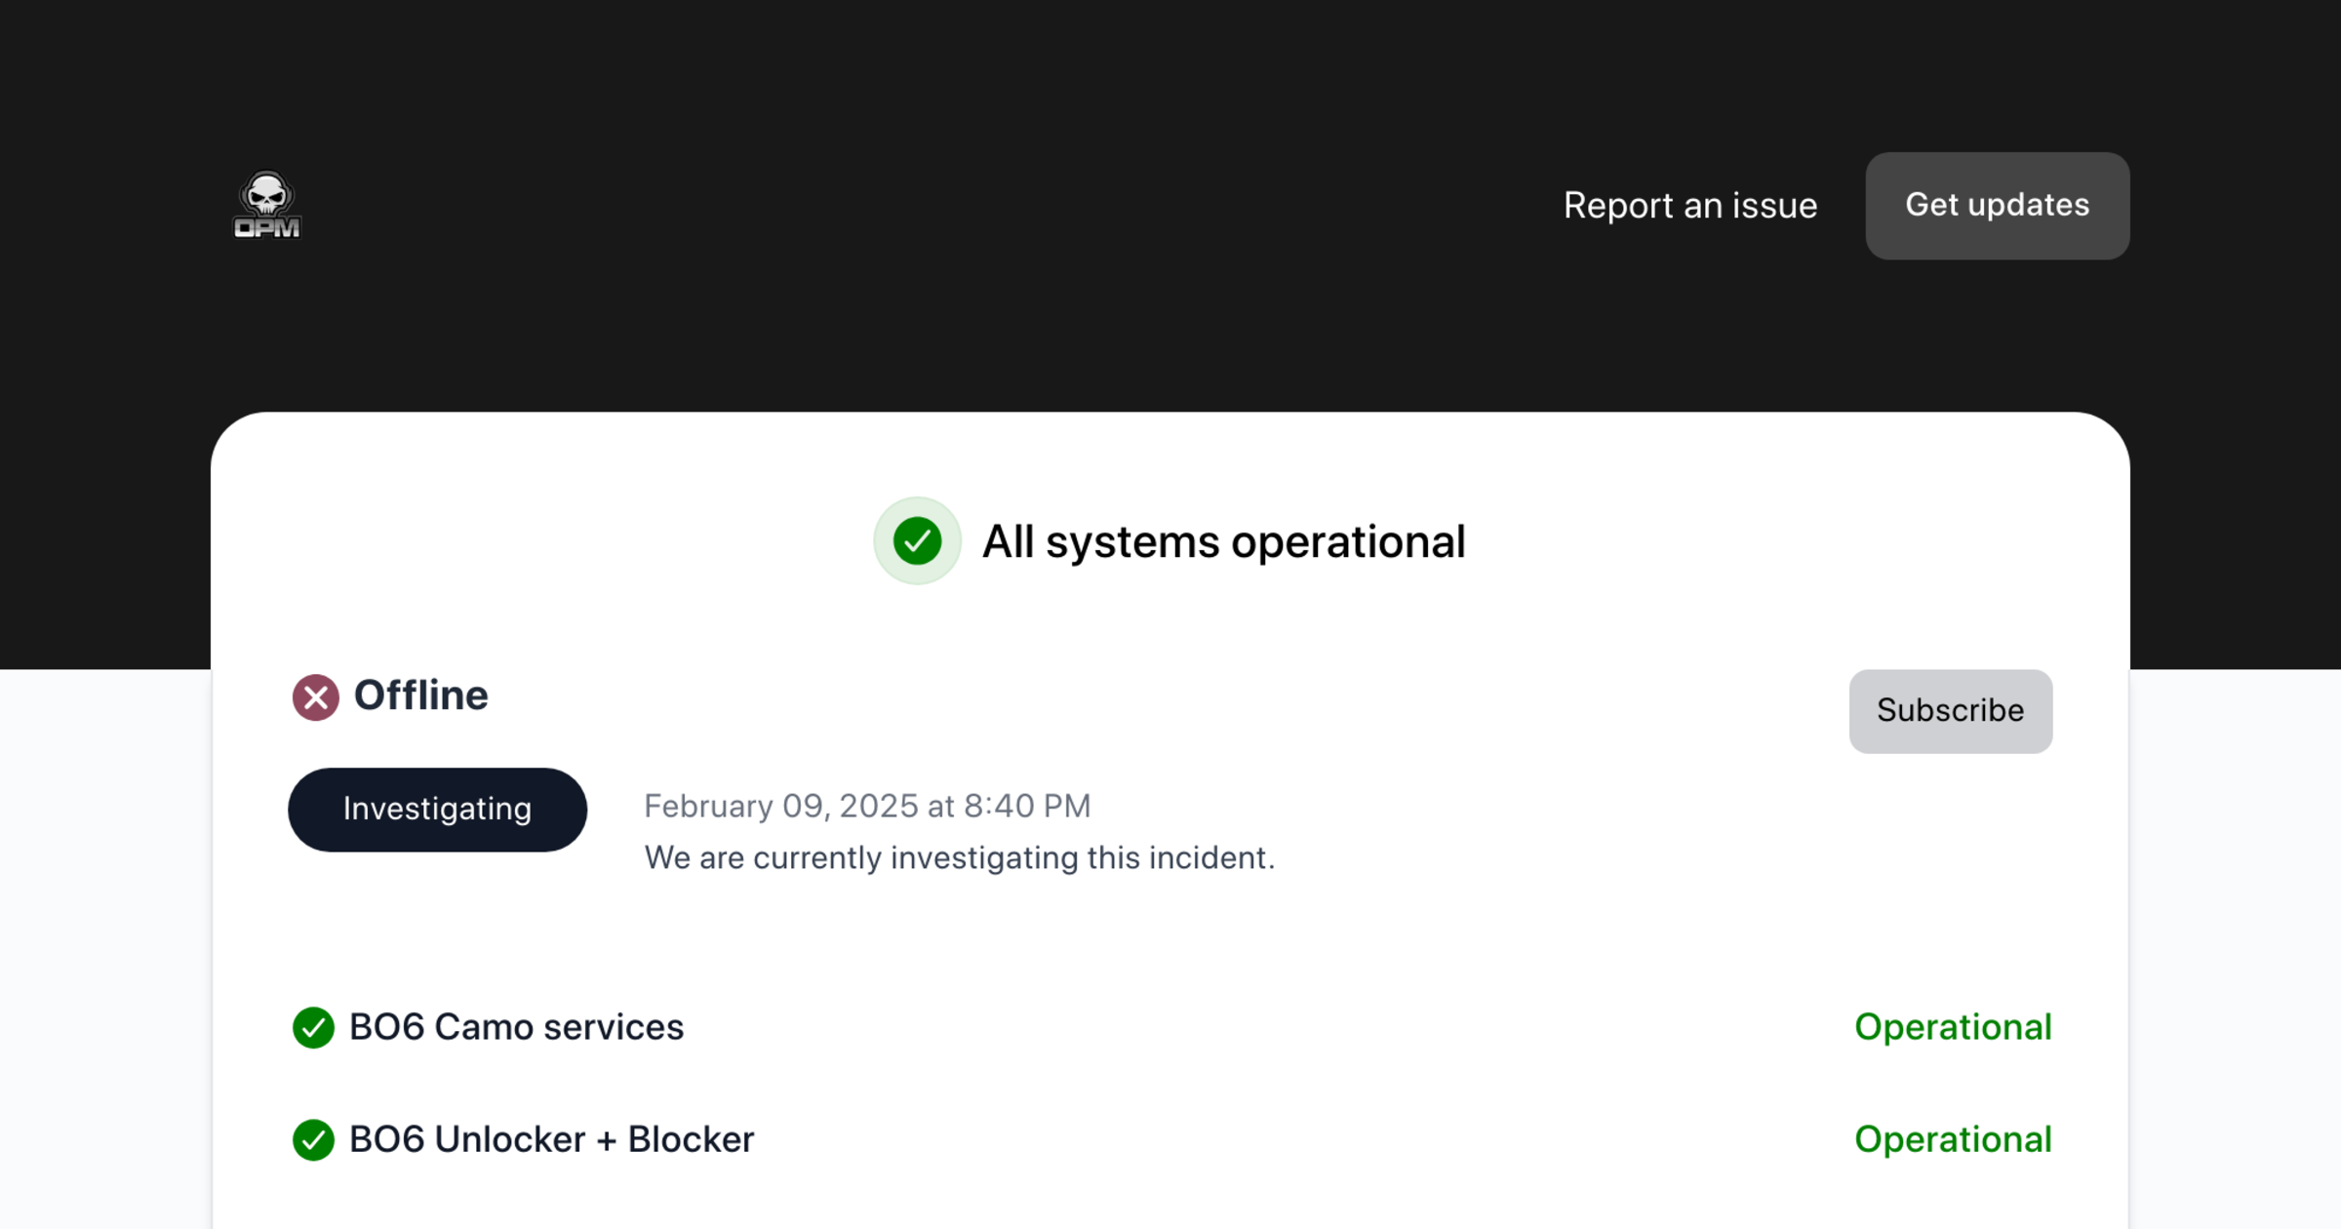Open the Offline incident title
Screen dimensions: 2341x1229
tap(420, 695)
